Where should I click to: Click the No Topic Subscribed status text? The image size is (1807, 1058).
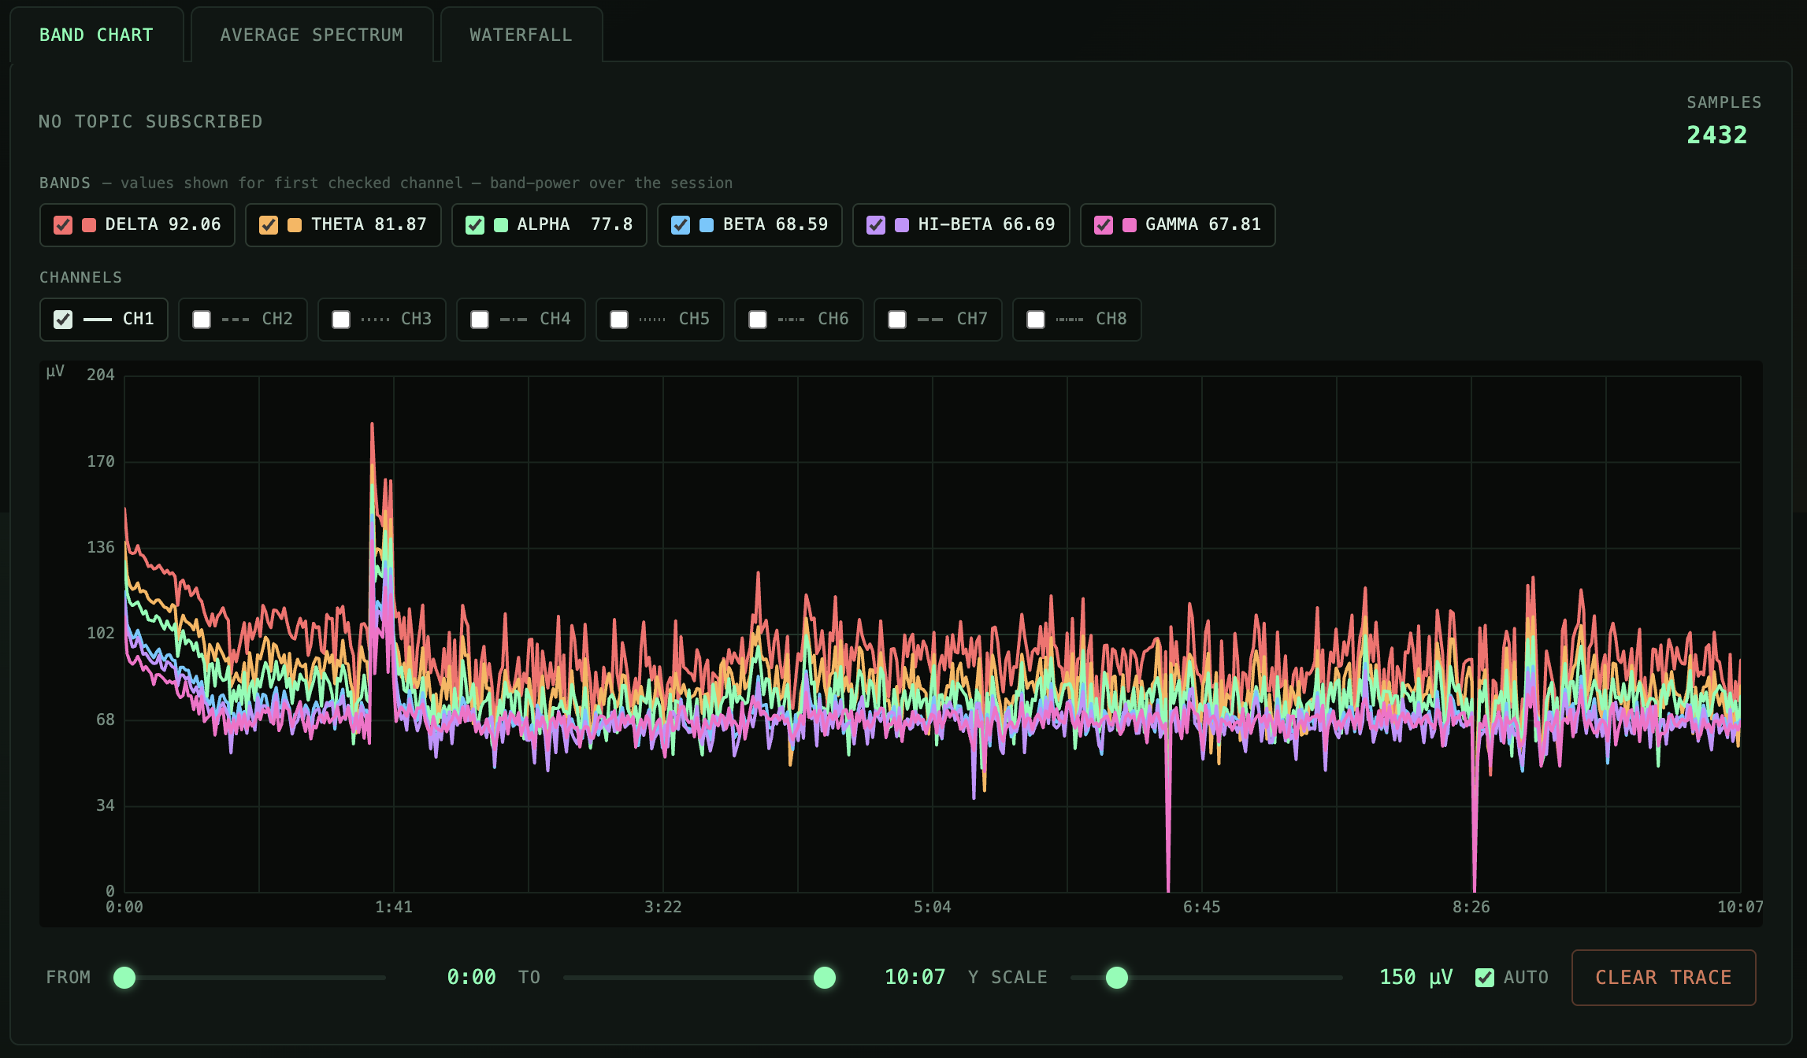tap(150, 122)
